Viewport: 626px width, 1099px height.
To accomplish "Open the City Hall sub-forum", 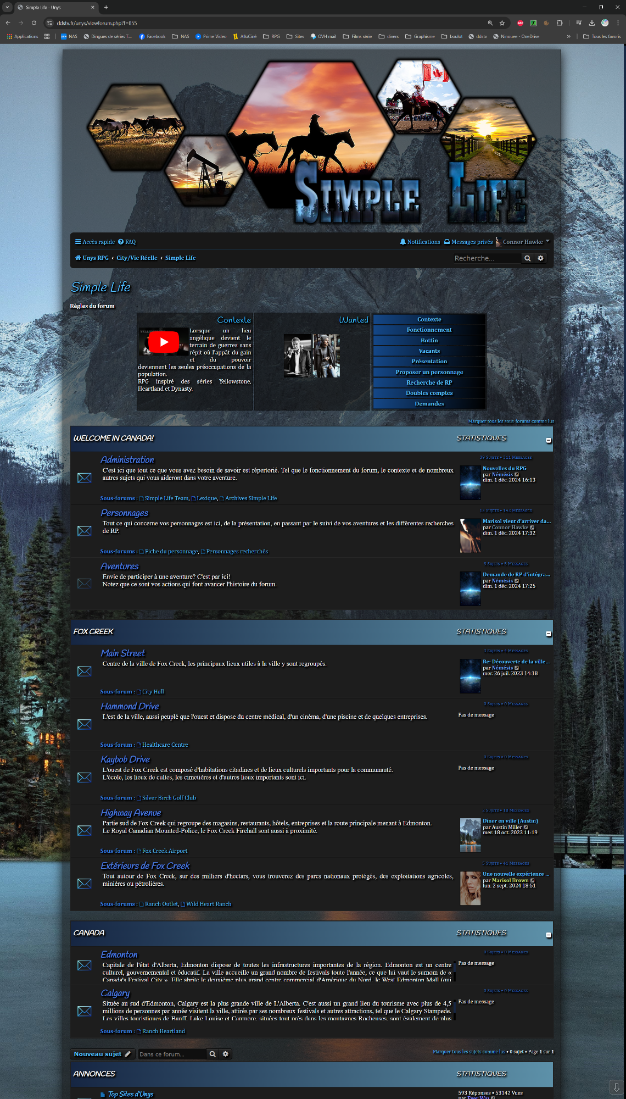I will (x=153, y=692).
